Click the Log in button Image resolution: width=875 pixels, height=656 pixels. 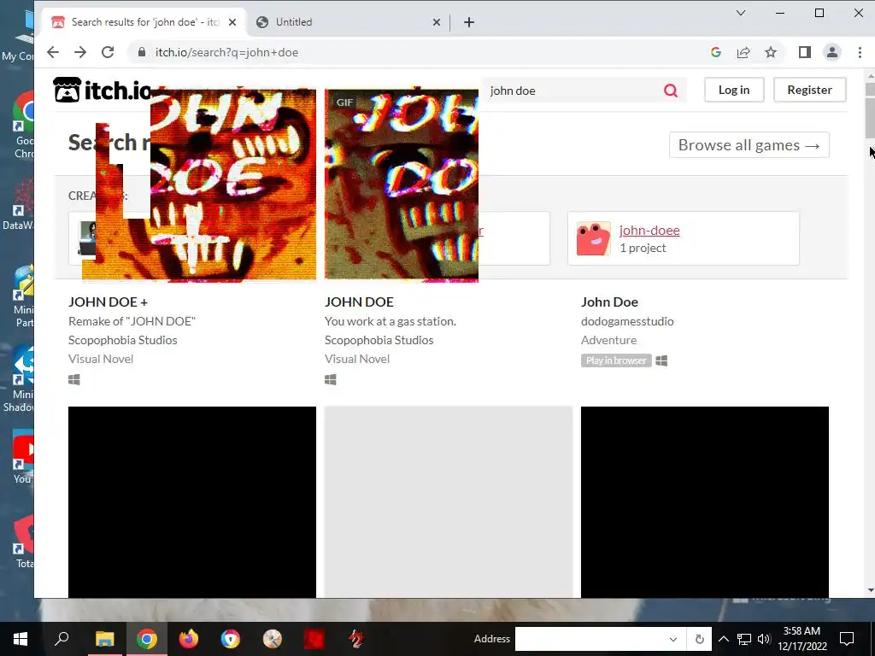[734, 90]
